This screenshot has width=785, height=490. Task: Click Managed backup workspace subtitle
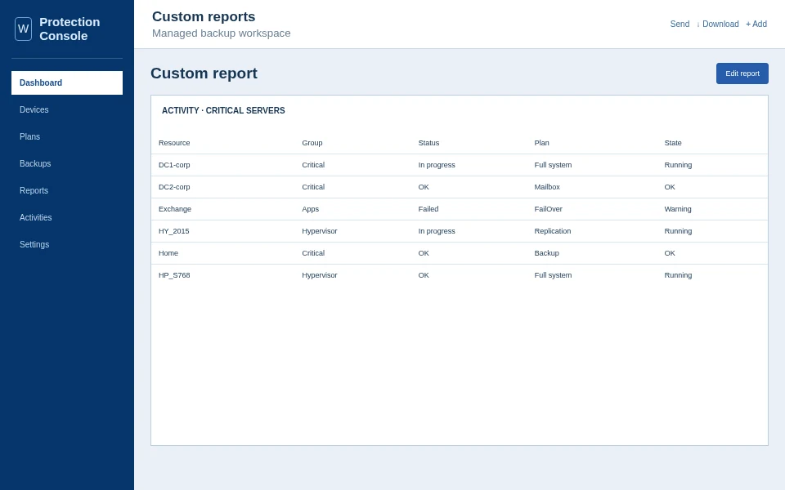[x=222, y=33]
